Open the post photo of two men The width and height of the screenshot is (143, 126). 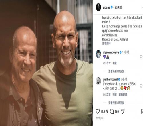pos(46,63)
